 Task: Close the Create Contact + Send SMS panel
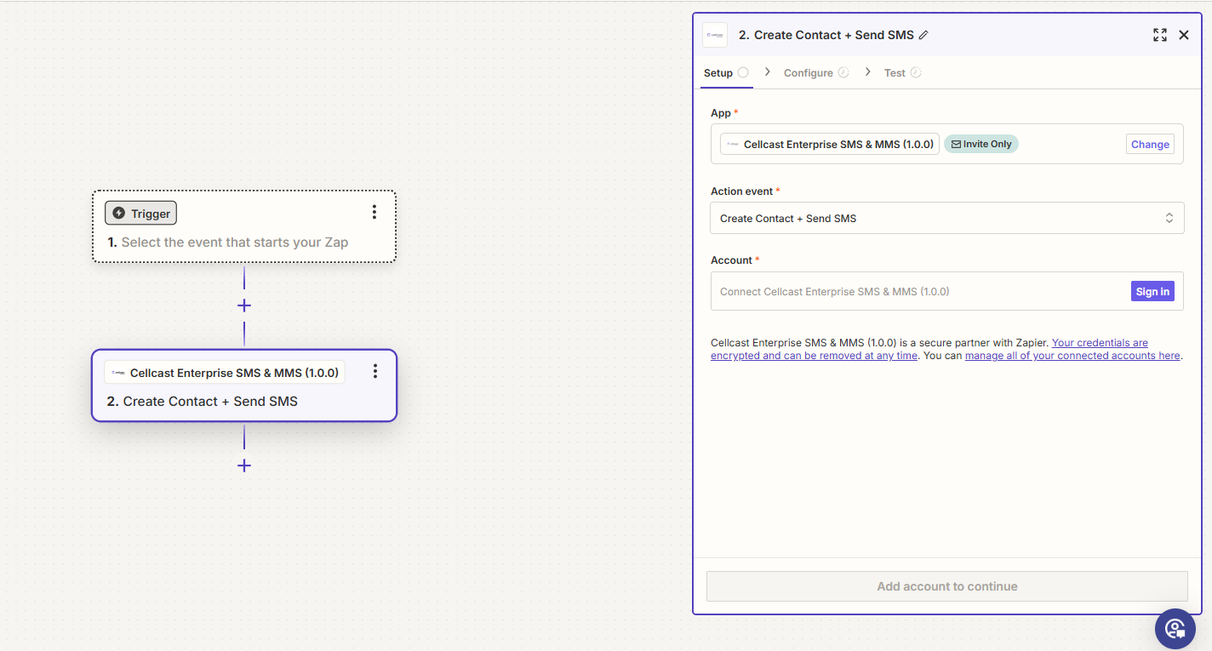pos(1184,35)
